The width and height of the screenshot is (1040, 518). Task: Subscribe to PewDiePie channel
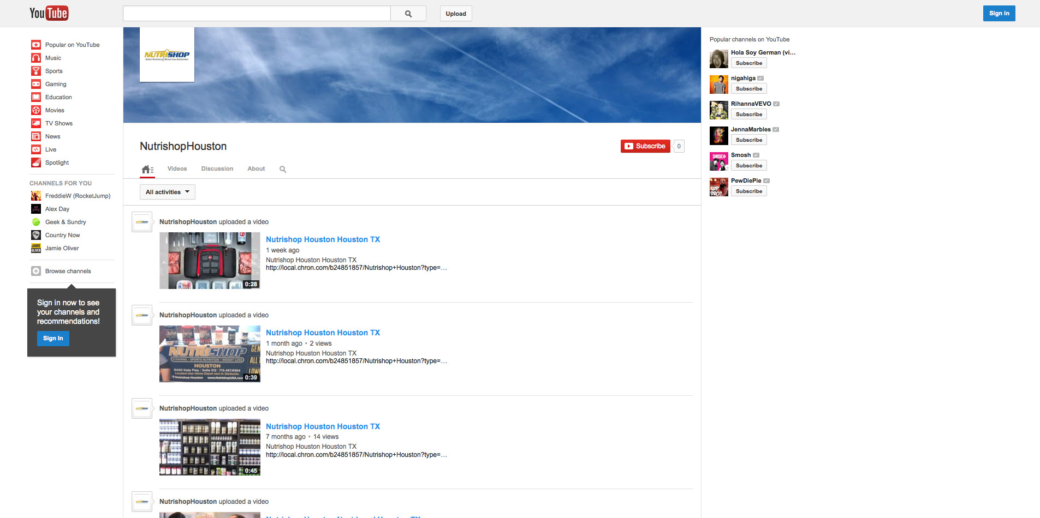click(x=748, y=191)
